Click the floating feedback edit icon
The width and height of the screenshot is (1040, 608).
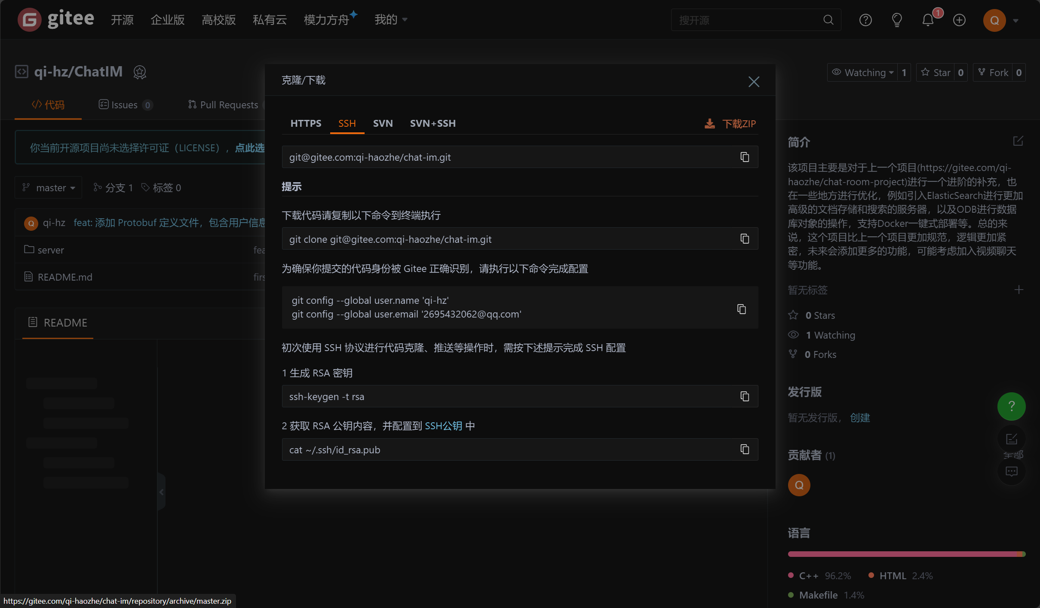point(1011,439)
